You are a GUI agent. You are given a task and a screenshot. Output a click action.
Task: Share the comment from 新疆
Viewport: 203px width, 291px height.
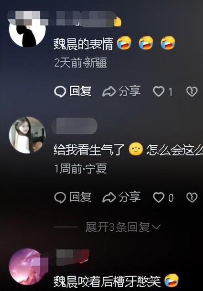[121, 91]
